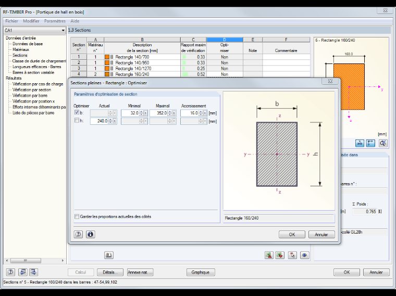The height and width of the screenshot is (296, 396).
Task: Click arrow button next to Actuel h value
Action: click(115, 121)
